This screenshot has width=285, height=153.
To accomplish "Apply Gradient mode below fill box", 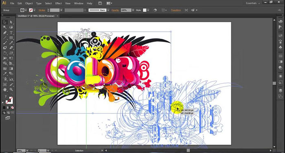I will tap(8, 108).
